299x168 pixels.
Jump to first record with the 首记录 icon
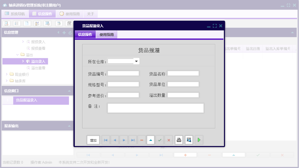(106, 140)
